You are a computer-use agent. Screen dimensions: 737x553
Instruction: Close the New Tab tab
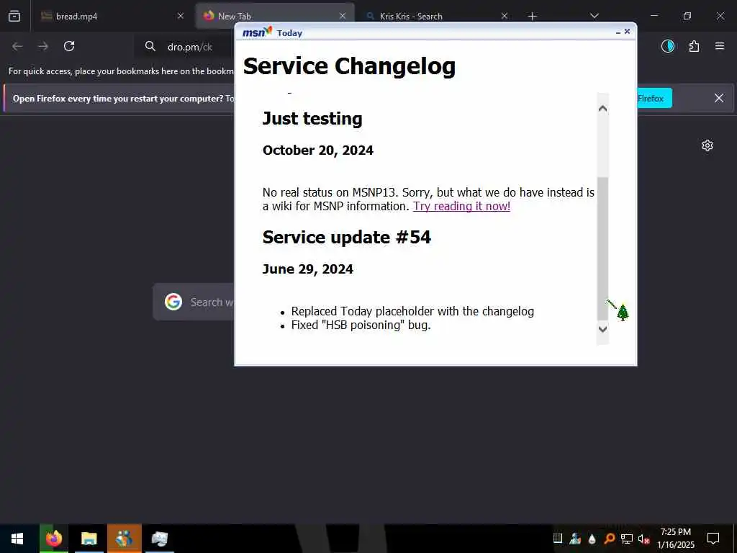343,16
